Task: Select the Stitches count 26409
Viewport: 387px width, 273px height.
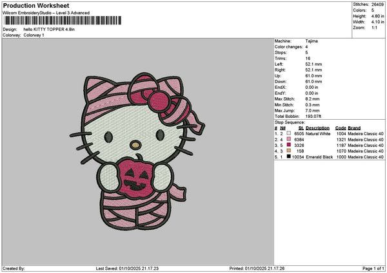Action: tap(377, 5)
